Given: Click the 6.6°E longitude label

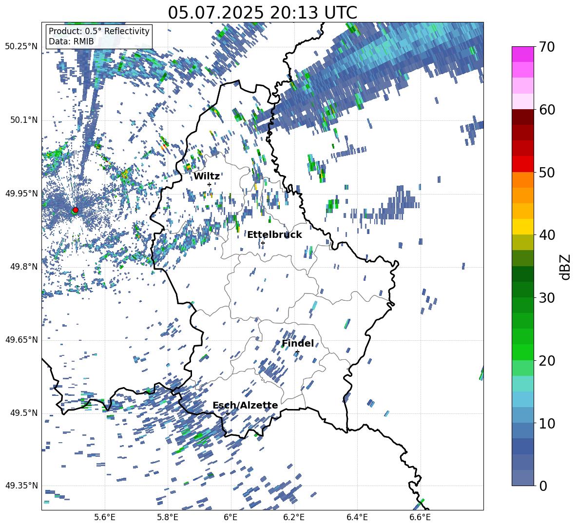Looking at the screenshot, I should coord(420,518).
